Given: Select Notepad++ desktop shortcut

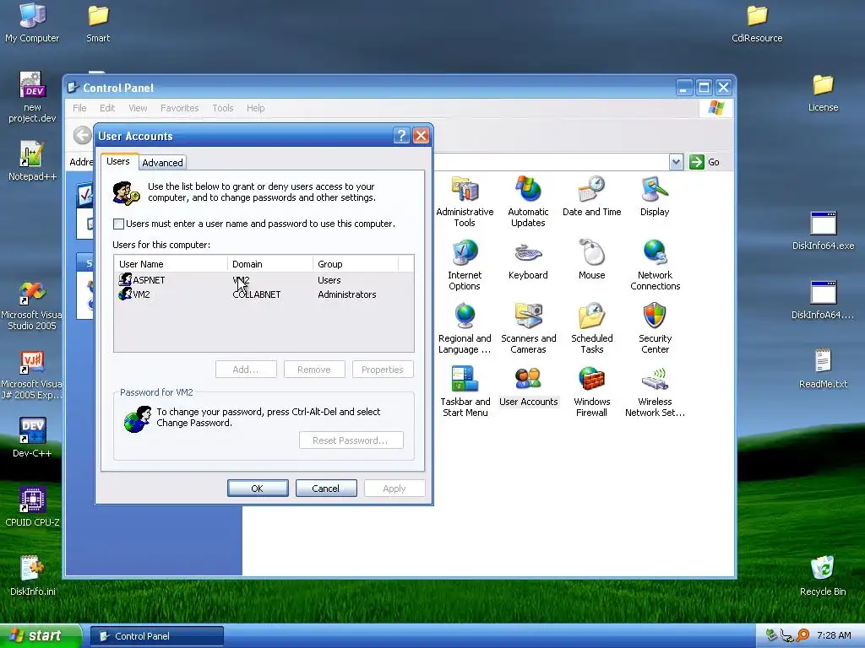Looking at the screenshot, I should pos(32,161).
